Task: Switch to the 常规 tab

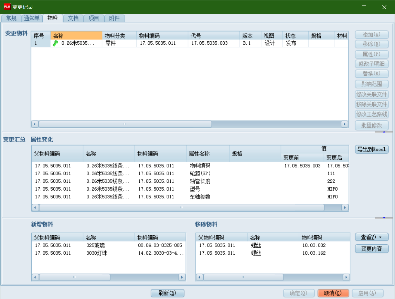Action: pos(11,18)
